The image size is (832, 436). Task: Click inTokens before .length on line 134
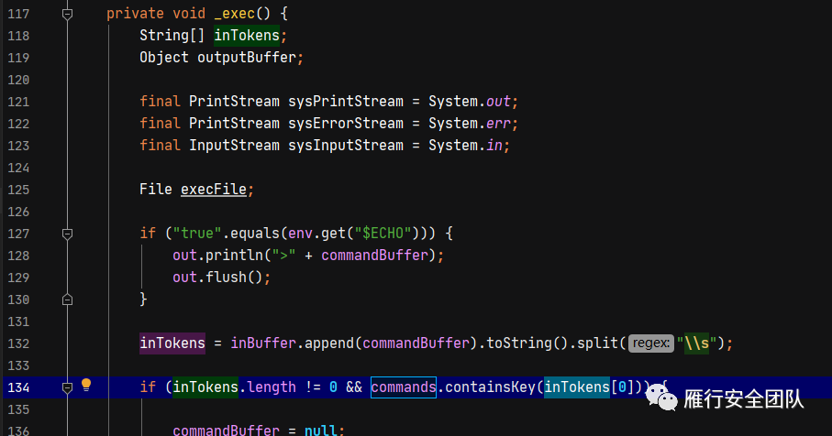205,387
